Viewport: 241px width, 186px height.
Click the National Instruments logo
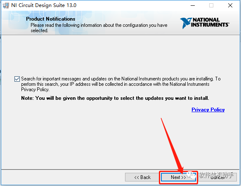pyautogui.click(x=205, y=23)
